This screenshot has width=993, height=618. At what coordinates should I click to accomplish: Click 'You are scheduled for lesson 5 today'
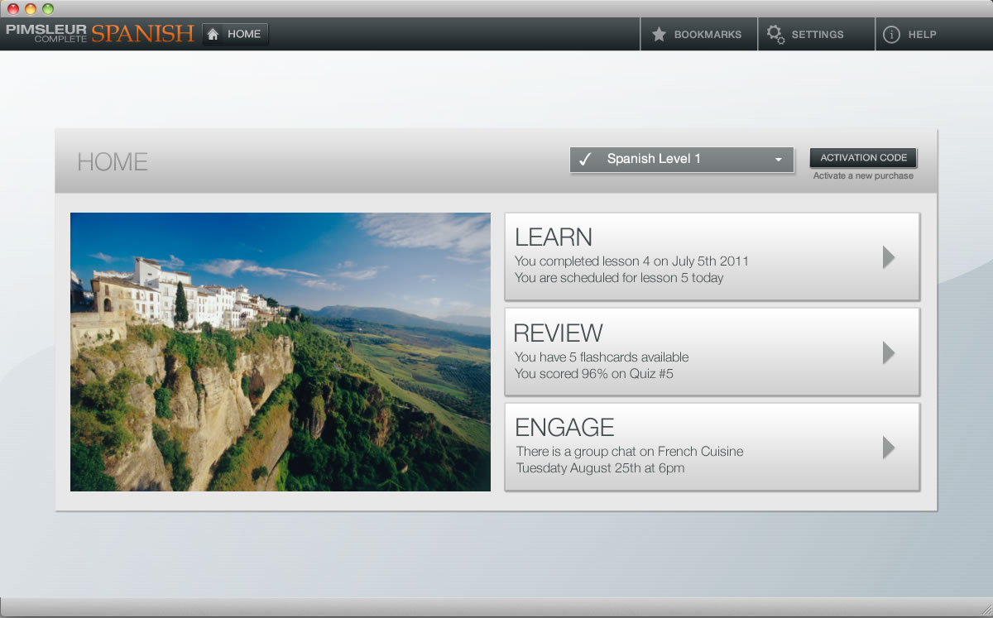pos(619,278)
